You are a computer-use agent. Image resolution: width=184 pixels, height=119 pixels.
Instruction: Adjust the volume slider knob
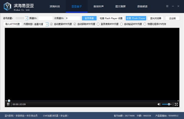(169, 104)
